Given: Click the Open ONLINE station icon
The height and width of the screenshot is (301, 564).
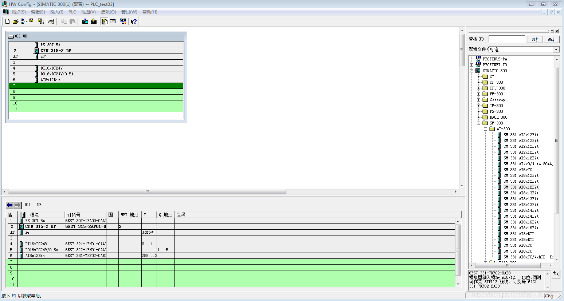Looking at the screenshot, I should pyautogui.click(x=24, y=21).
